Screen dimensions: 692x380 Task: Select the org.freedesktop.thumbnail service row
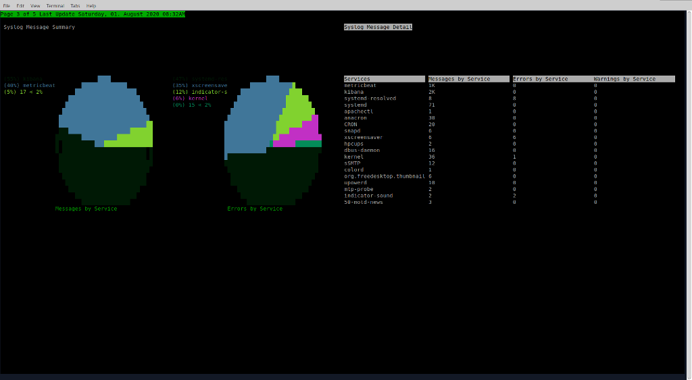[x=384, y=176]
